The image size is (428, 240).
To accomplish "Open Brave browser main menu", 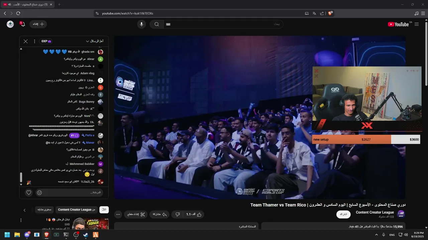I will (423, 13).
